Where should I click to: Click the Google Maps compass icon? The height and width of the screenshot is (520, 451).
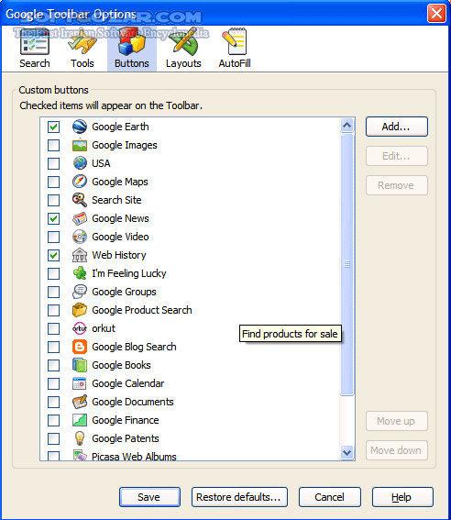click(x=80, y=182)
